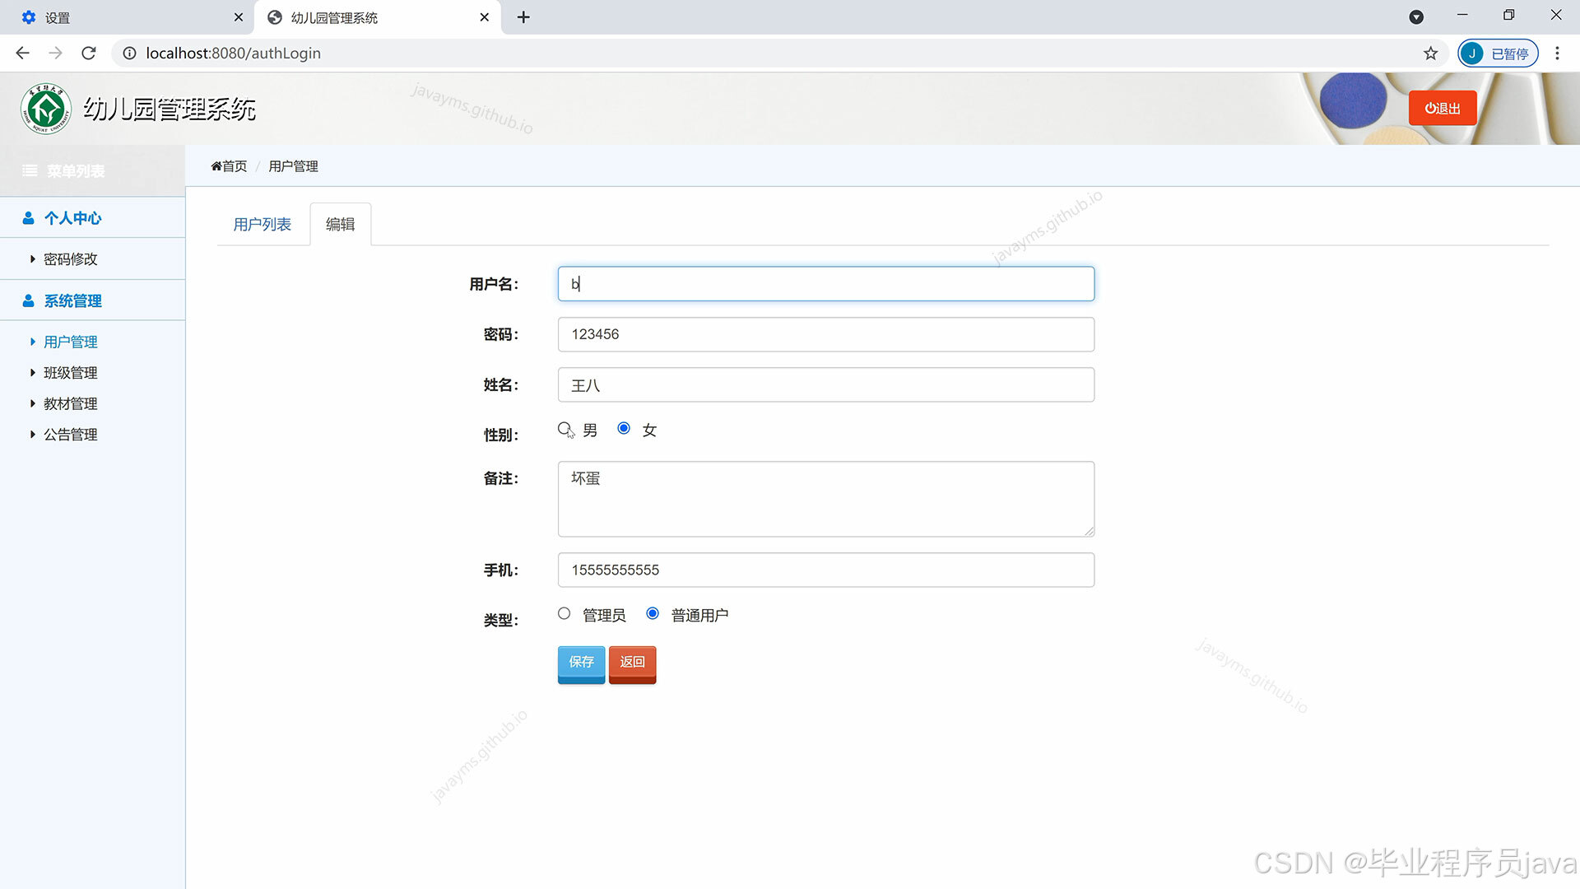1580x889 pixels.
Task: Switch to the 用户列表 tab
Action: [263, 225]
